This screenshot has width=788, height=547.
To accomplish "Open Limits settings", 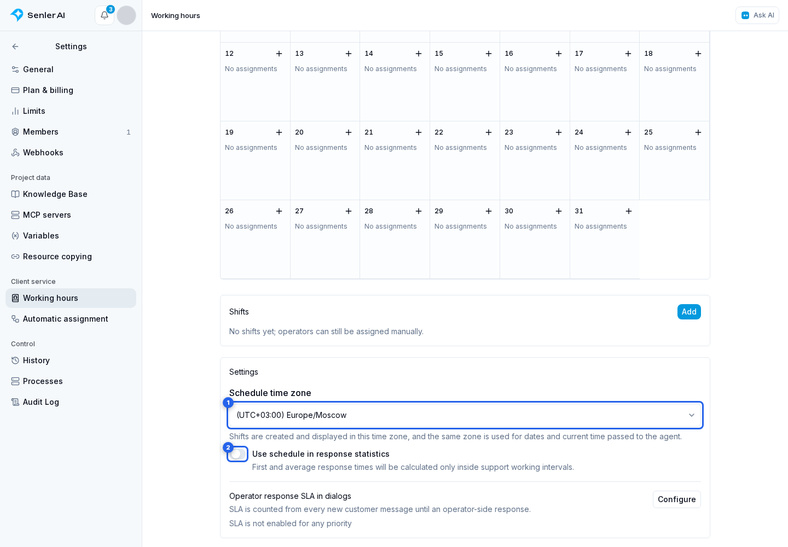I will (71, 111).
